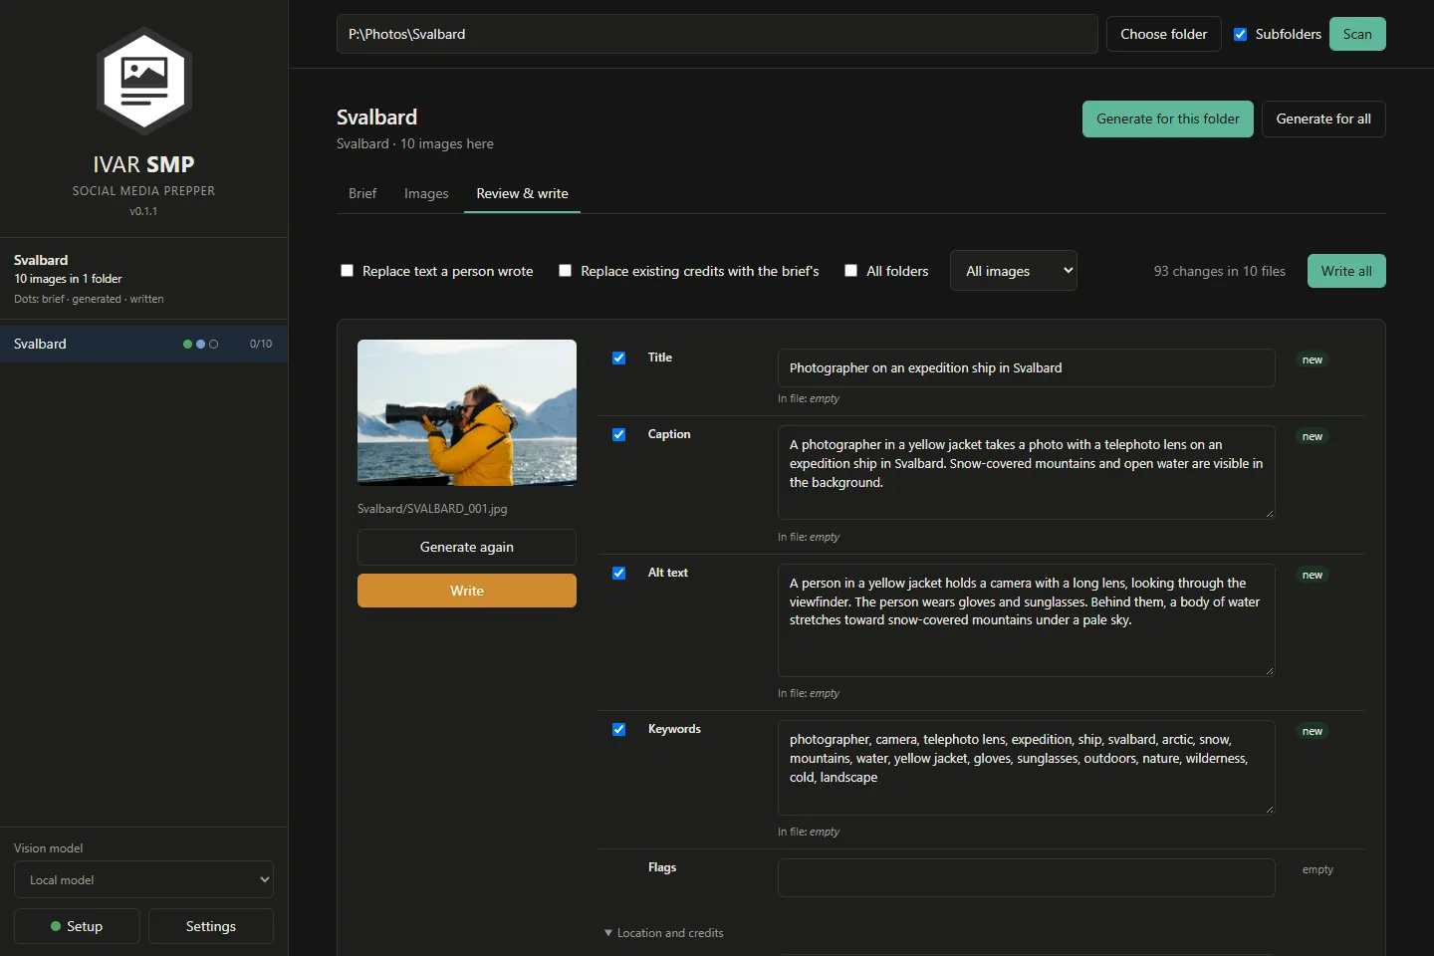The image size is (1434, 956).
Task: Open the Setup panel
Action: [78, 926]
